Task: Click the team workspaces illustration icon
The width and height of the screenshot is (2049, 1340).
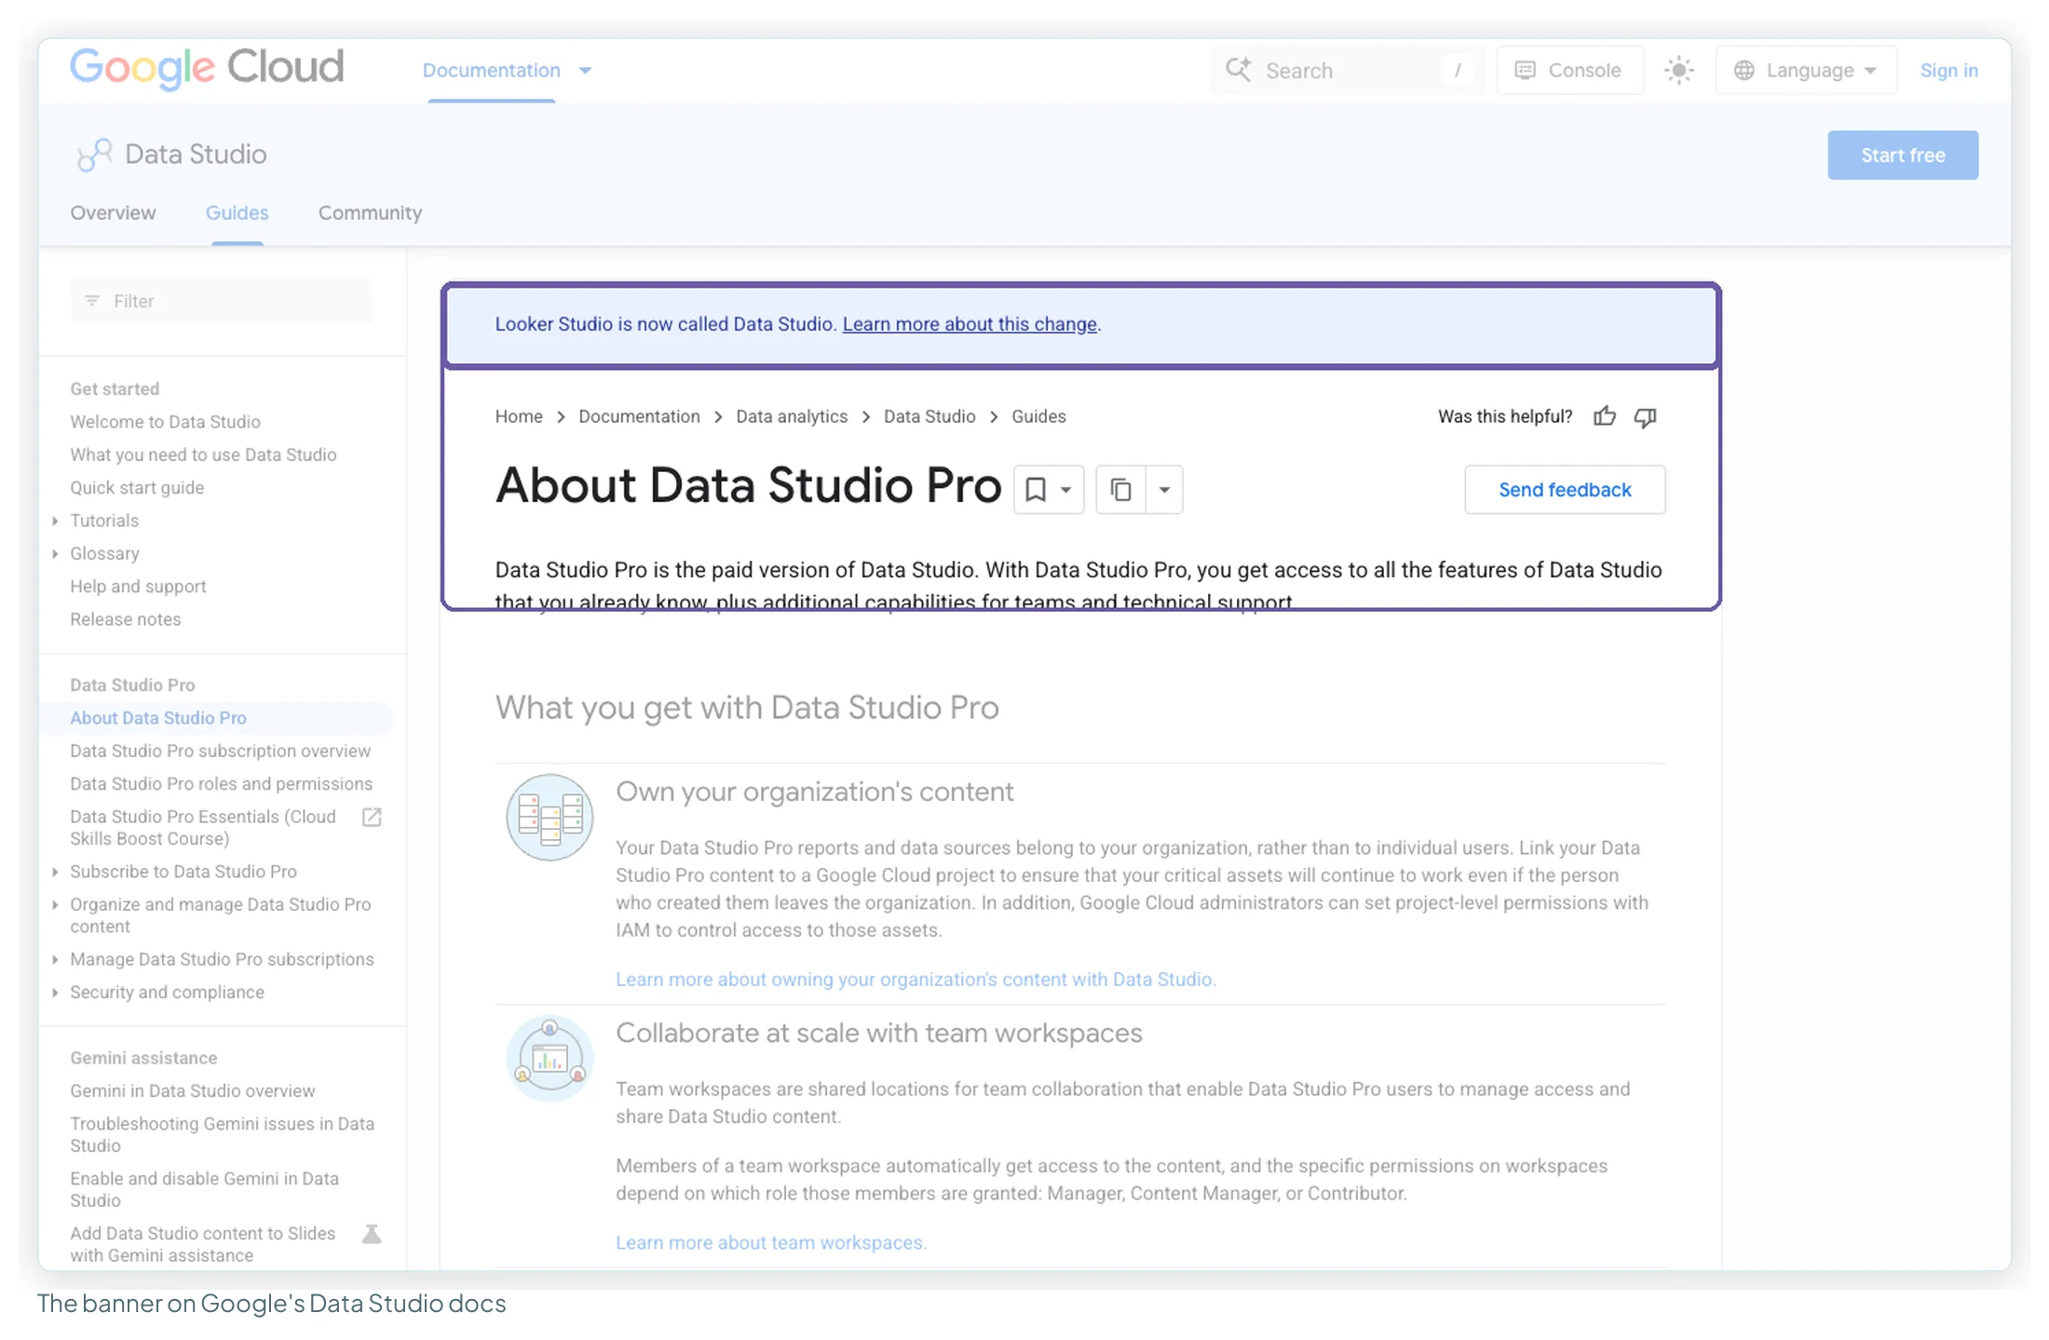Action: coord(550,1058)
